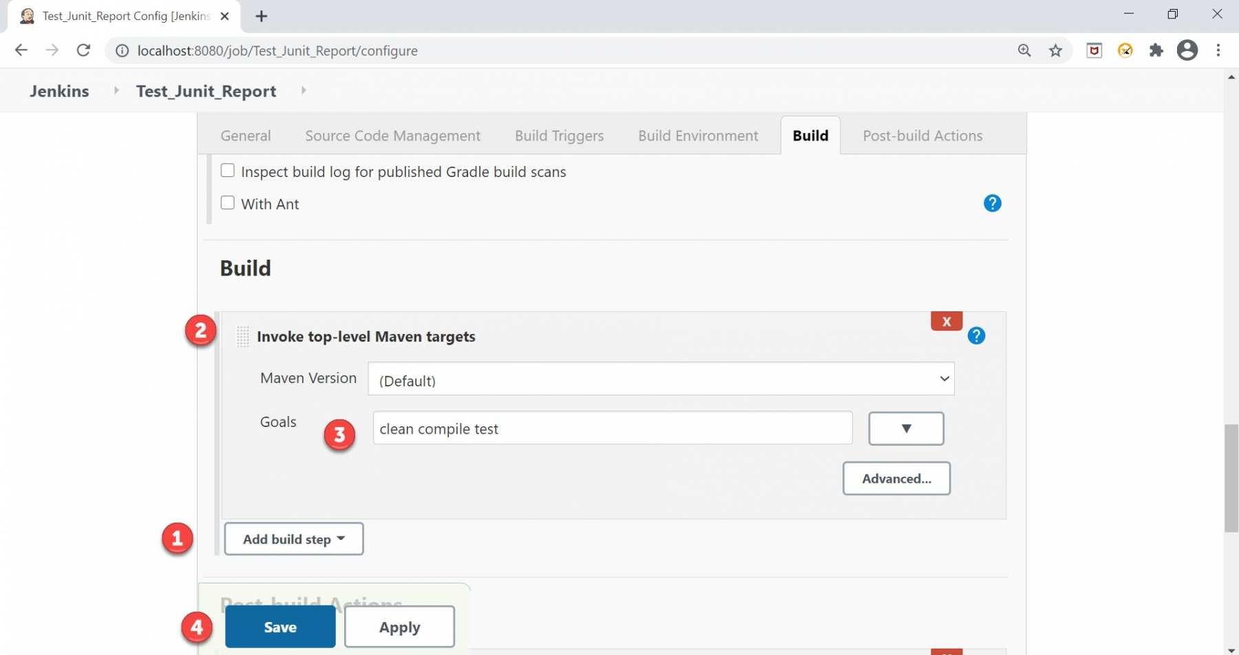Apply configuration changes
The image size is (1239, 655).
coord(399,627)
